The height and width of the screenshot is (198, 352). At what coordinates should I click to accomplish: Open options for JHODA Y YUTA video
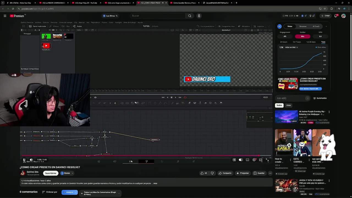[x=329, y=181]
